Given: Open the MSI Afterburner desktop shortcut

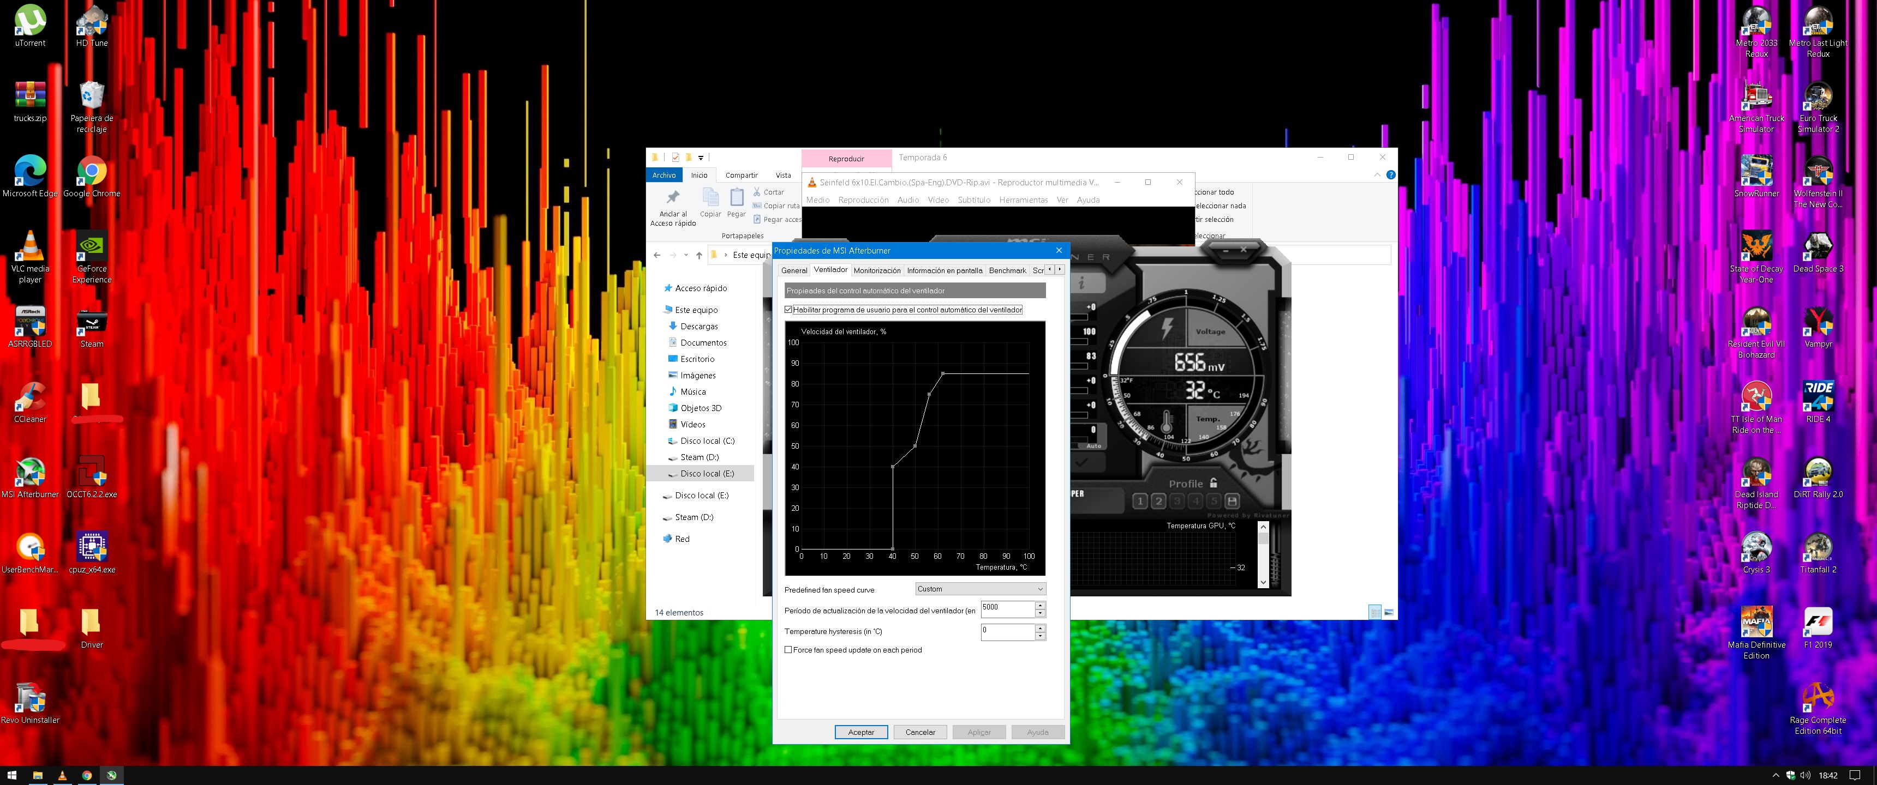Looking at the screenshot, I should [30, 478].
